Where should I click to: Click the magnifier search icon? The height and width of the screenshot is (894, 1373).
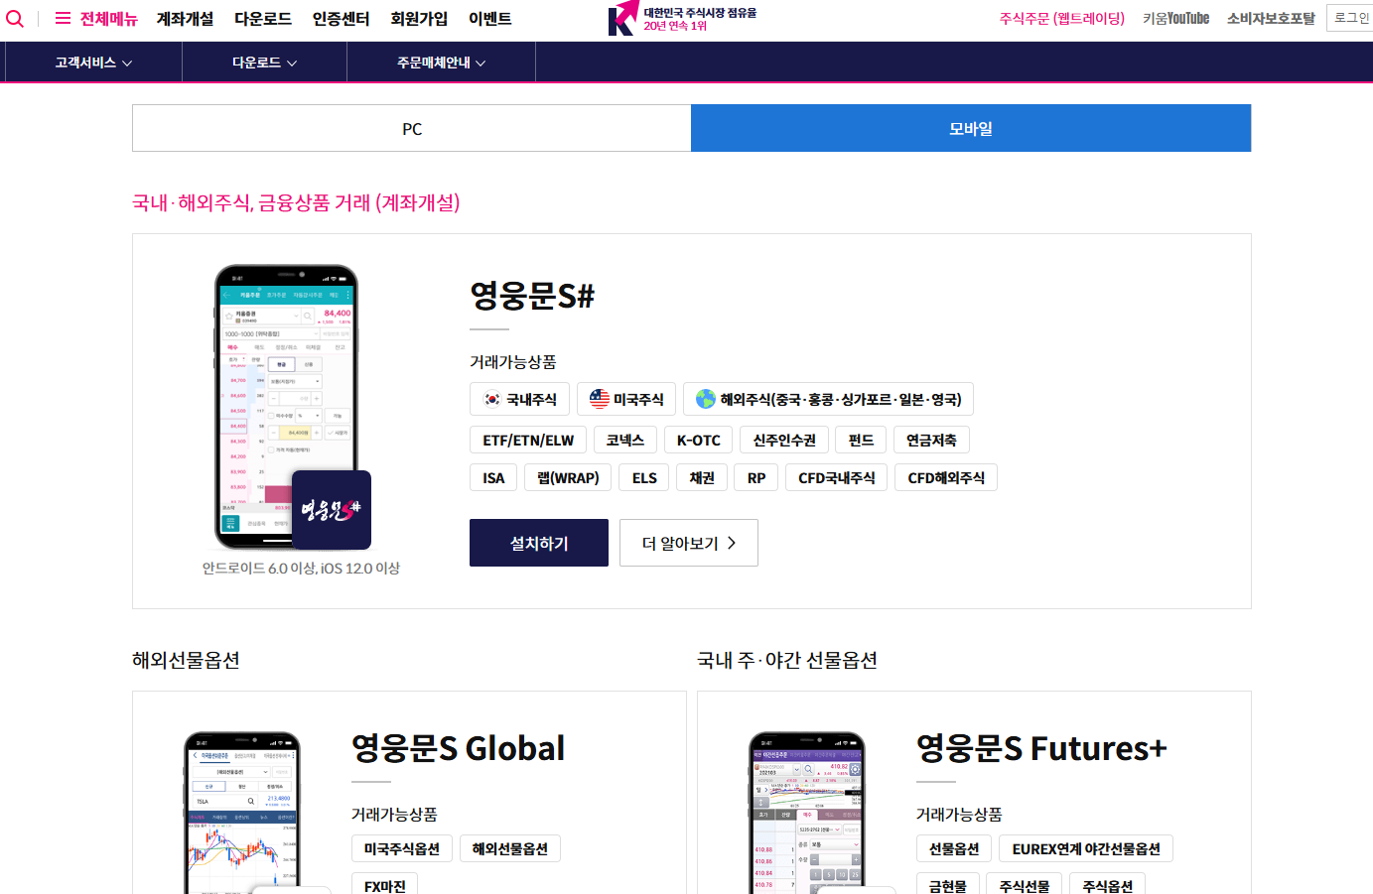15,19
